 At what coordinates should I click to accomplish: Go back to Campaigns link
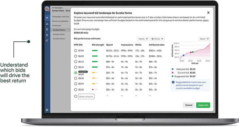57,8
